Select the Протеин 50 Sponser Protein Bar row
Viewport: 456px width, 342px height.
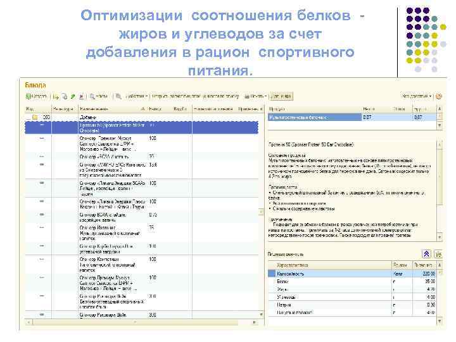point(142,128)
